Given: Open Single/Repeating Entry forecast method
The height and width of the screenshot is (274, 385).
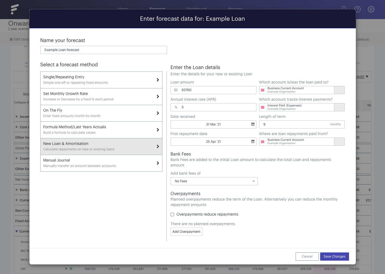Looking at the screenshot, I should [101, 80].
